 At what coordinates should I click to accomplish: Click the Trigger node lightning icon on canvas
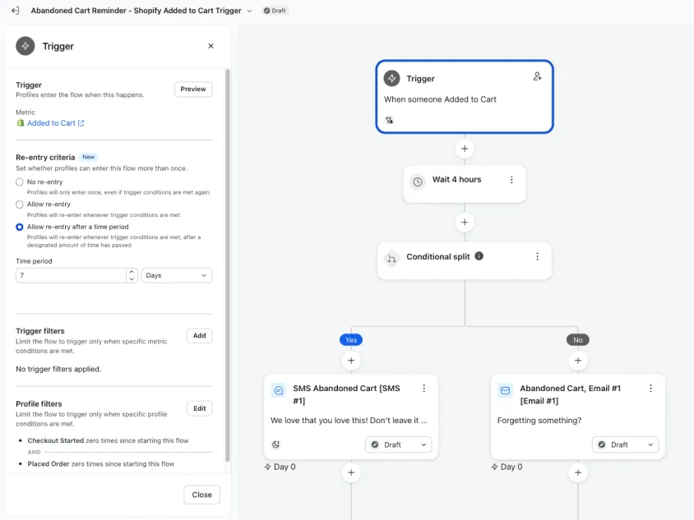(x=391, y=78)
